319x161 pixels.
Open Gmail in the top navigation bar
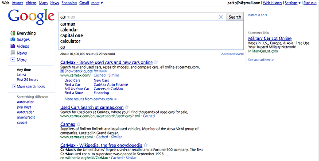click(x=84, y=3)
